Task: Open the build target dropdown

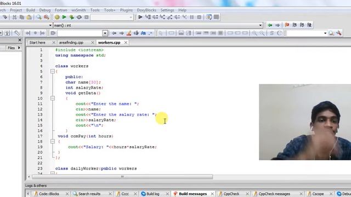Action: coord(112,17)
